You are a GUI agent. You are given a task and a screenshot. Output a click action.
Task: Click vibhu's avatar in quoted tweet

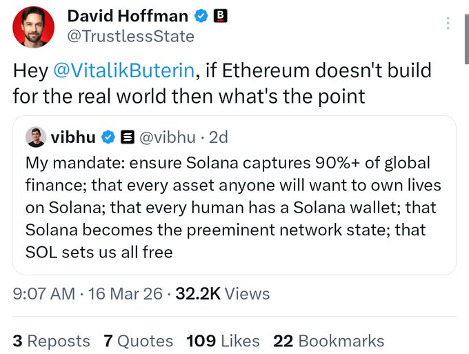tap(35, 137)
